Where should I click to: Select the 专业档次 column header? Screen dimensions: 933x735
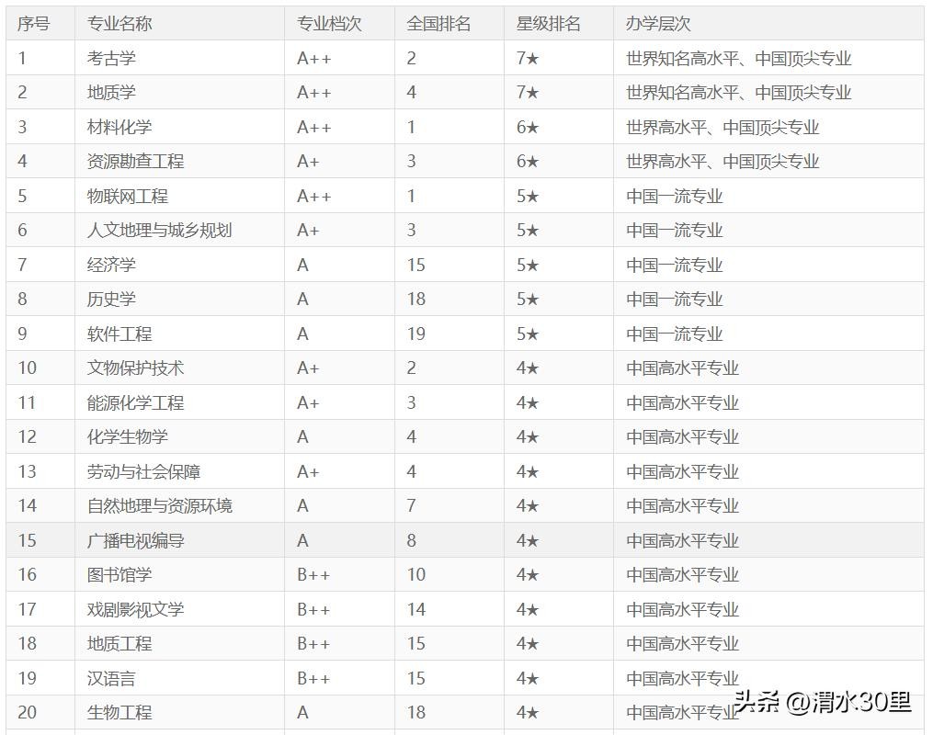coord(329,24)
